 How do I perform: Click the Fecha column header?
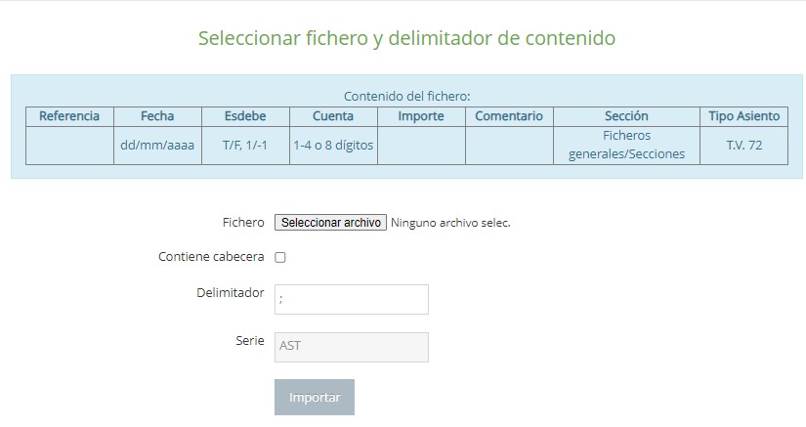[157, 116]
